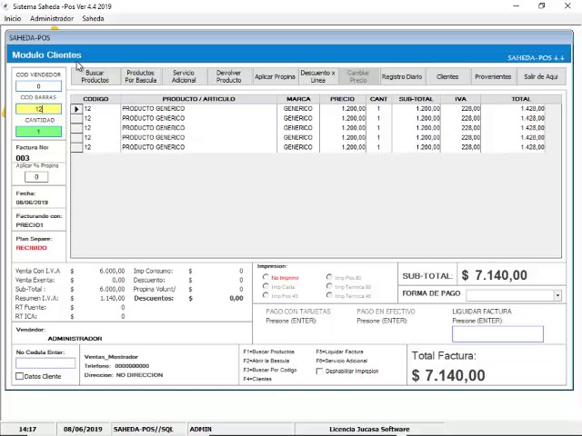582x436 pixels.
Task: Click Salir de Aqui button
Action: [x=541, y=76]
